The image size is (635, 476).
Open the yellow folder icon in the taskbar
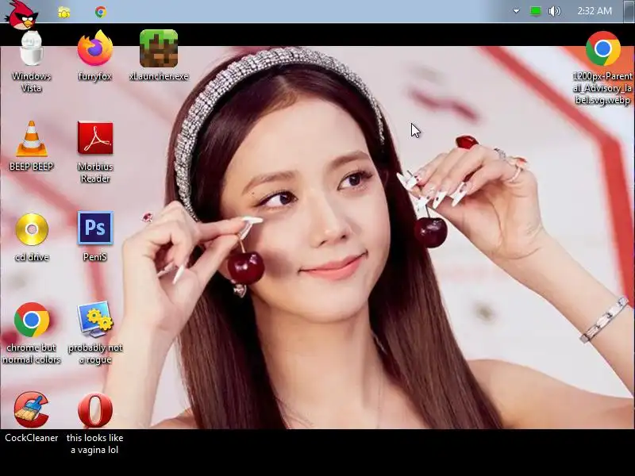pos(64,13)
